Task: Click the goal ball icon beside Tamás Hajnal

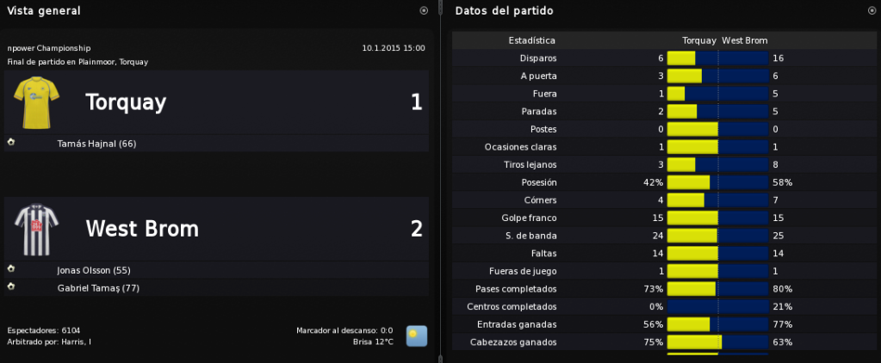Action: (x=10, y=143)
